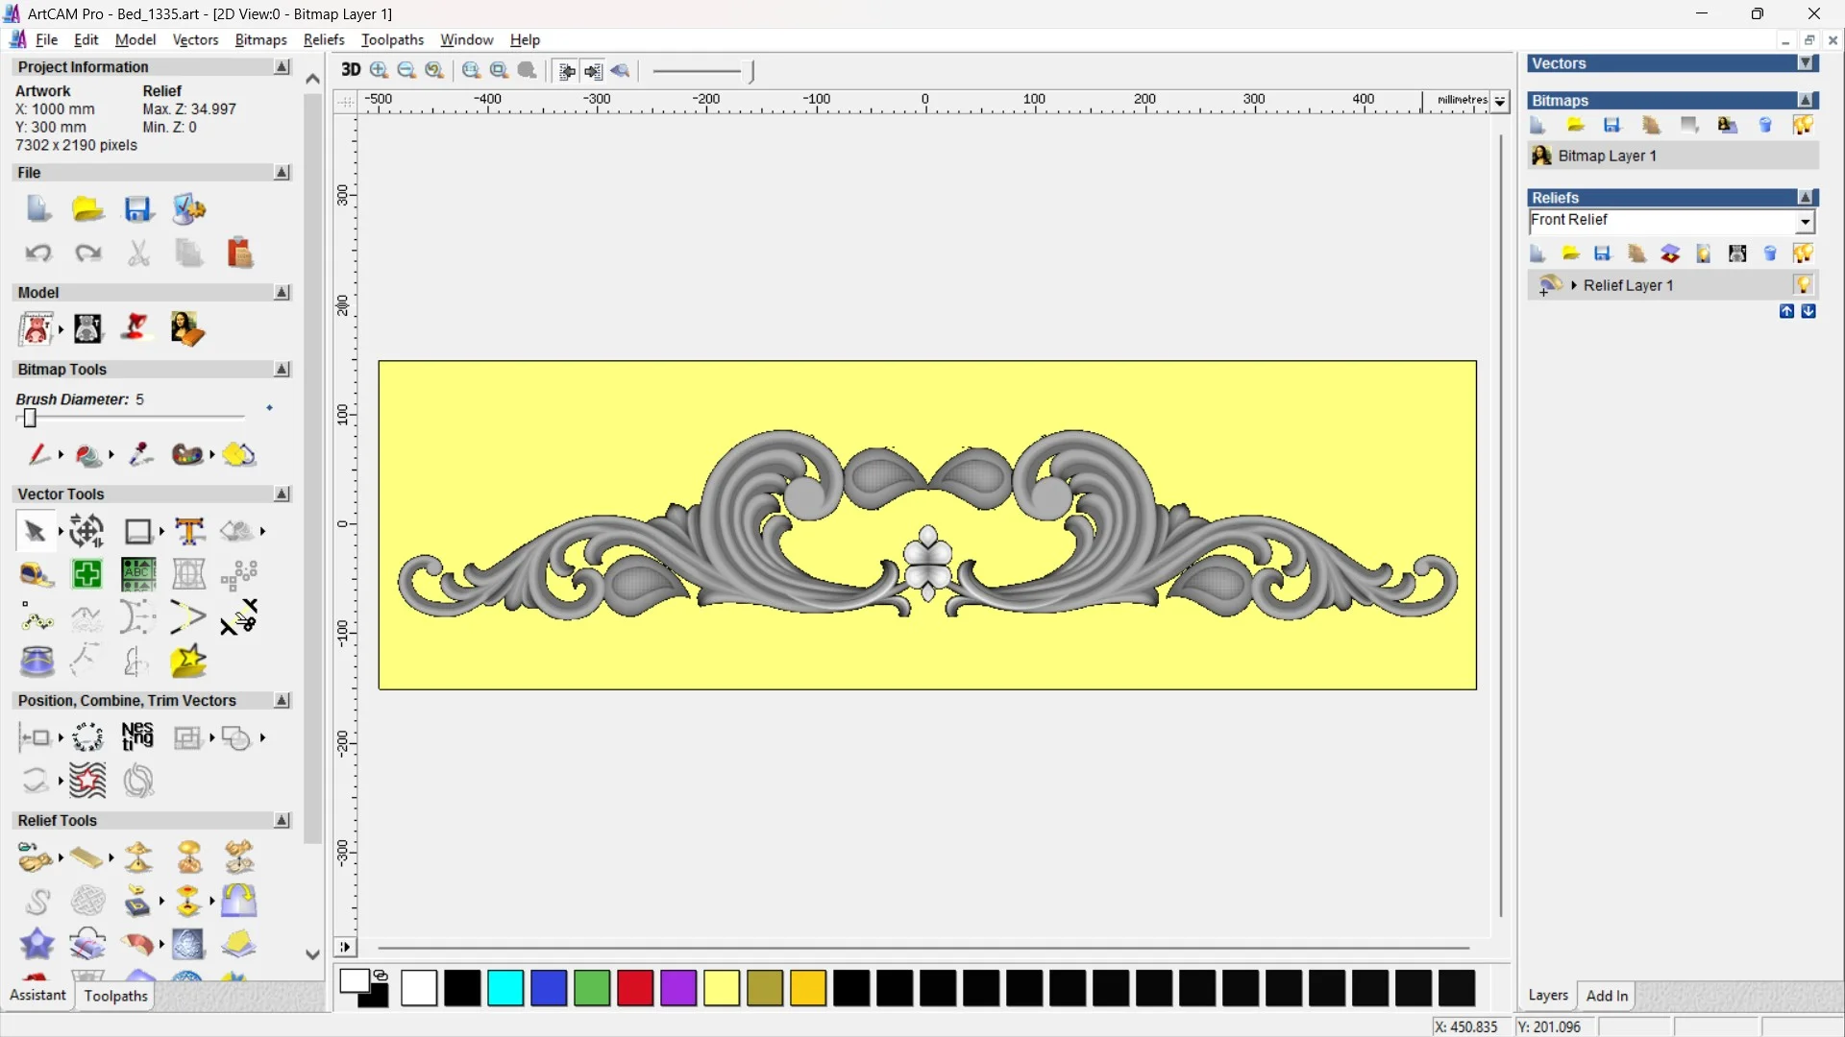Pick the red color swatch
This screenshot has height=1037, width=1845.
635,988
